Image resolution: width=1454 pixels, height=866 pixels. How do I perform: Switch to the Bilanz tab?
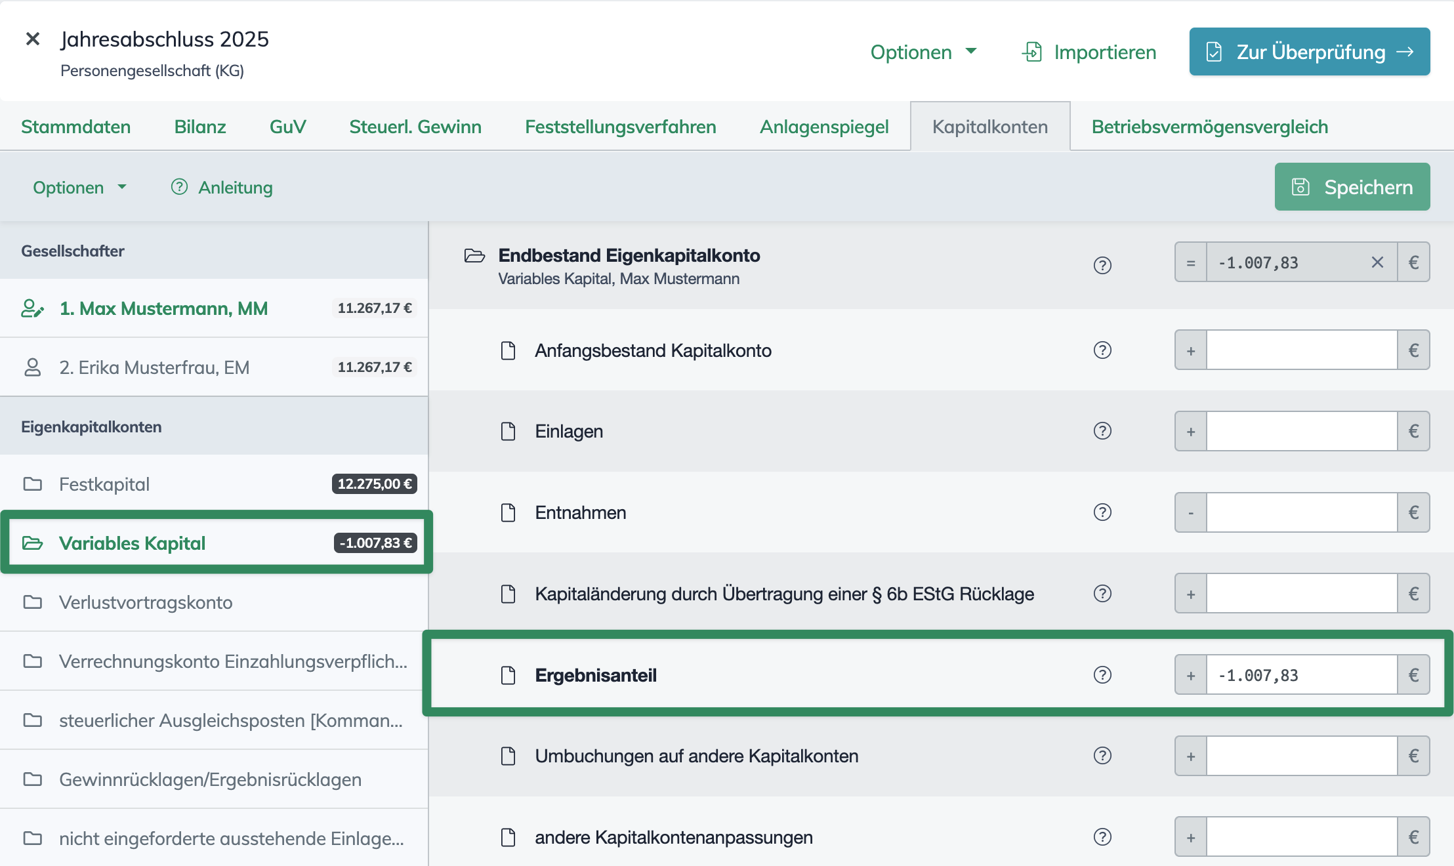coord(200,127)
